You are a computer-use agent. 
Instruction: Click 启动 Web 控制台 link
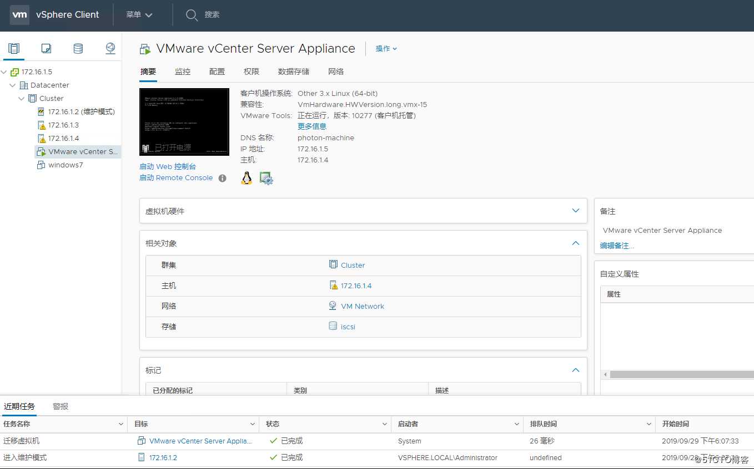[x=168, y=166]
